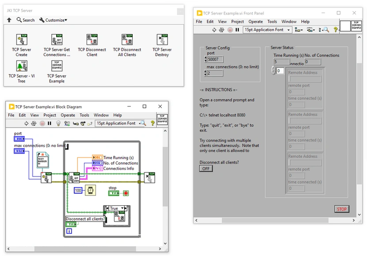367x256 pixels.
Task: Open Context Help via the question mark icon
Action: [153, 123]
